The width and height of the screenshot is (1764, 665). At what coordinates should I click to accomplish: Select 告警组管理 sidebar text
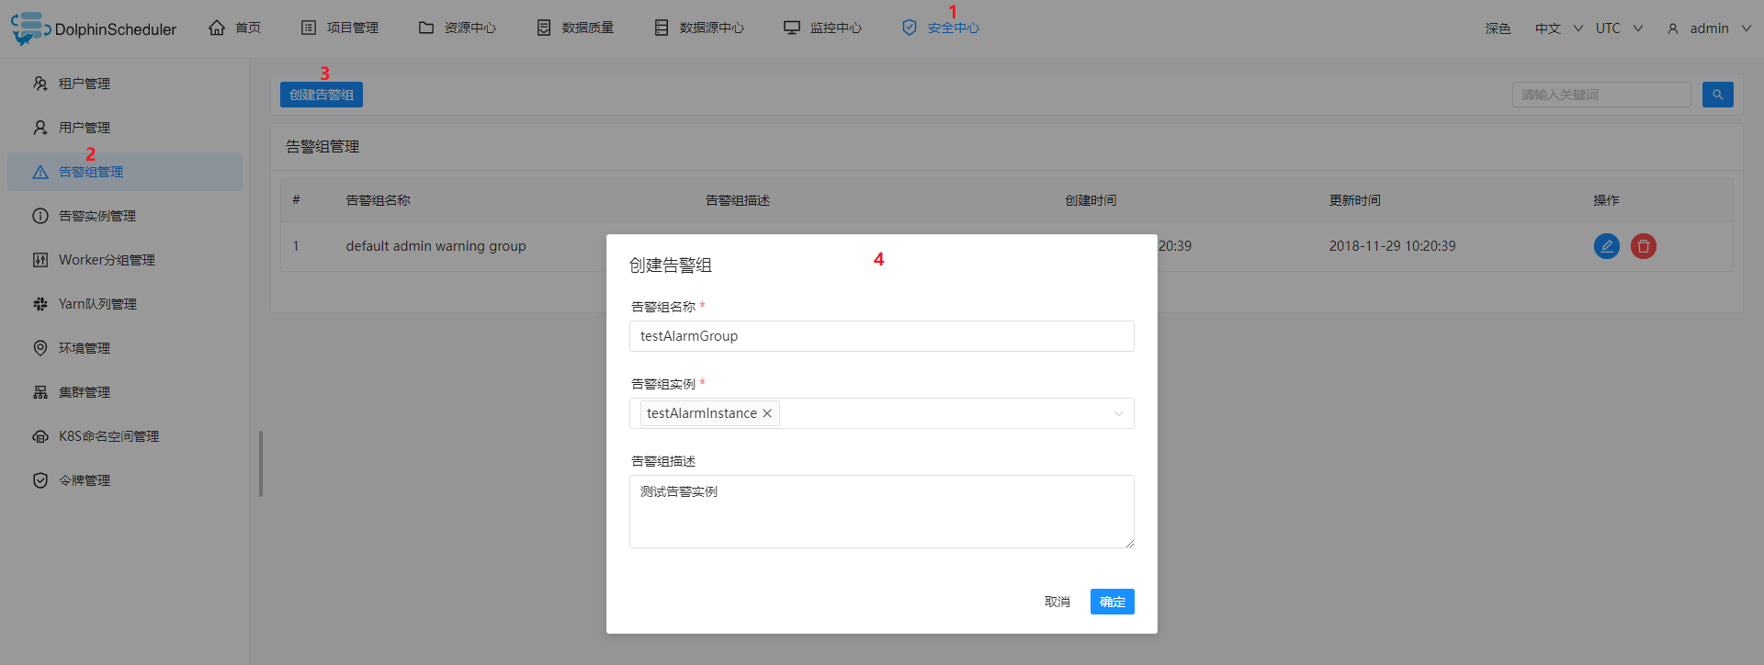point(91,172)
